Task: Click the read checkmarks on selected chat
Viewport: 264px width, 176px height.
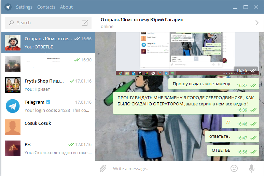Action: (77, 39)
